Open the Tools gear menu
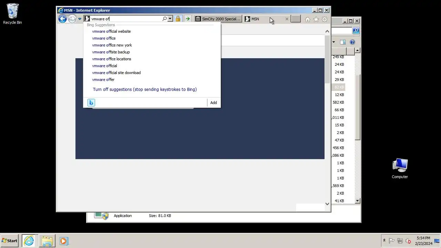The width and height of the screenshot is (441, 248). click(325, 20)
